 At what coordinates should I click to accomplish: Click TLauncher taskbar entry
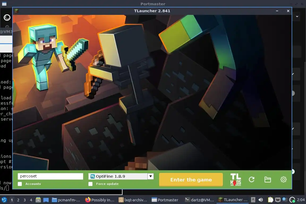233,200
